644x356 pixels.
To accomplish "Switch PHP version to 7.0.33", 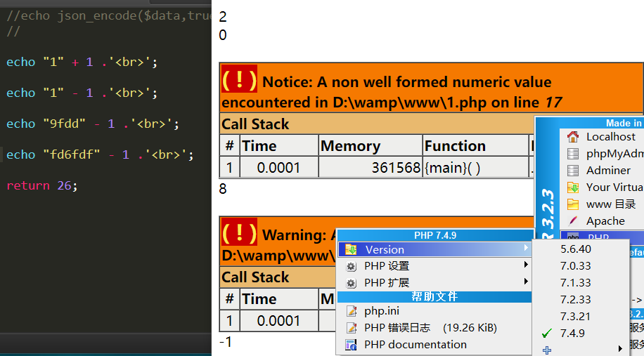I will (x=575, y=265).
